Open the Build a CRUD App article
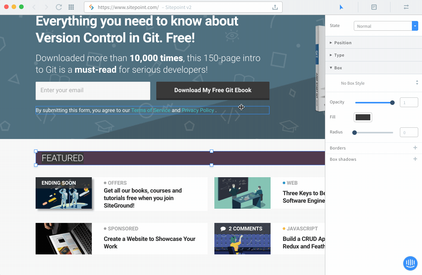Viewport: 422px width, 275px height. coord(304,242)
